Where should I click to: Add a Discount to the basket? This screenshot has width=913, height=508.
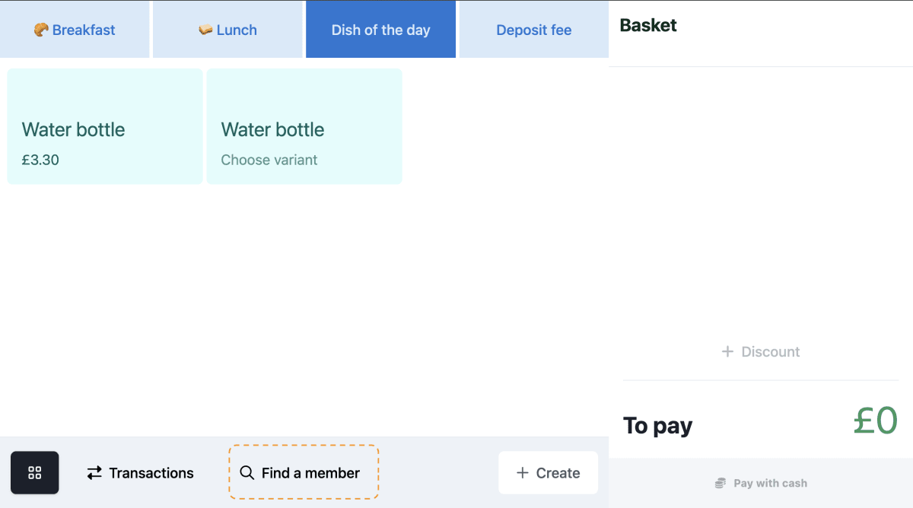770,351
